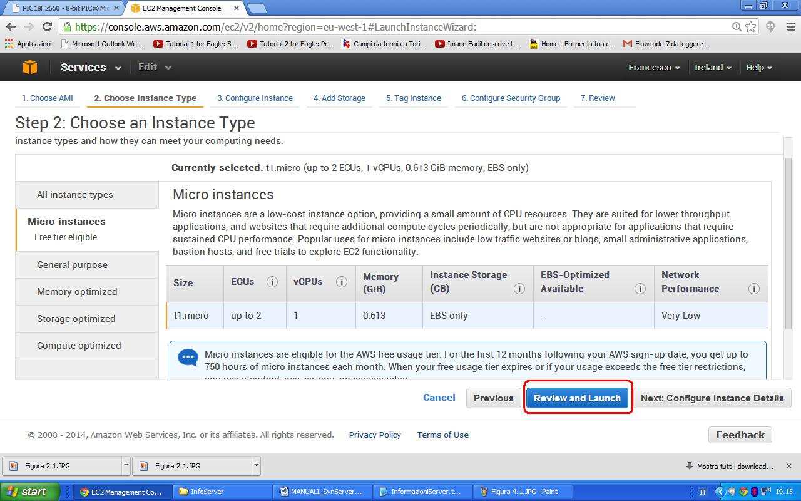Go to step 1. Choose AMI
Screen dimensions: 801x501
click(x=48, y=98)
